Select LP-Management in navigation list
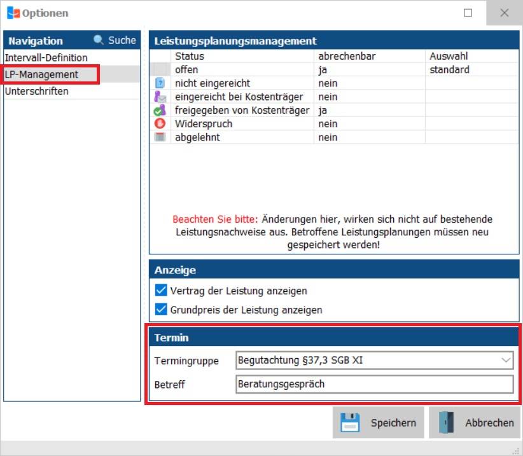 click(42, 74)
